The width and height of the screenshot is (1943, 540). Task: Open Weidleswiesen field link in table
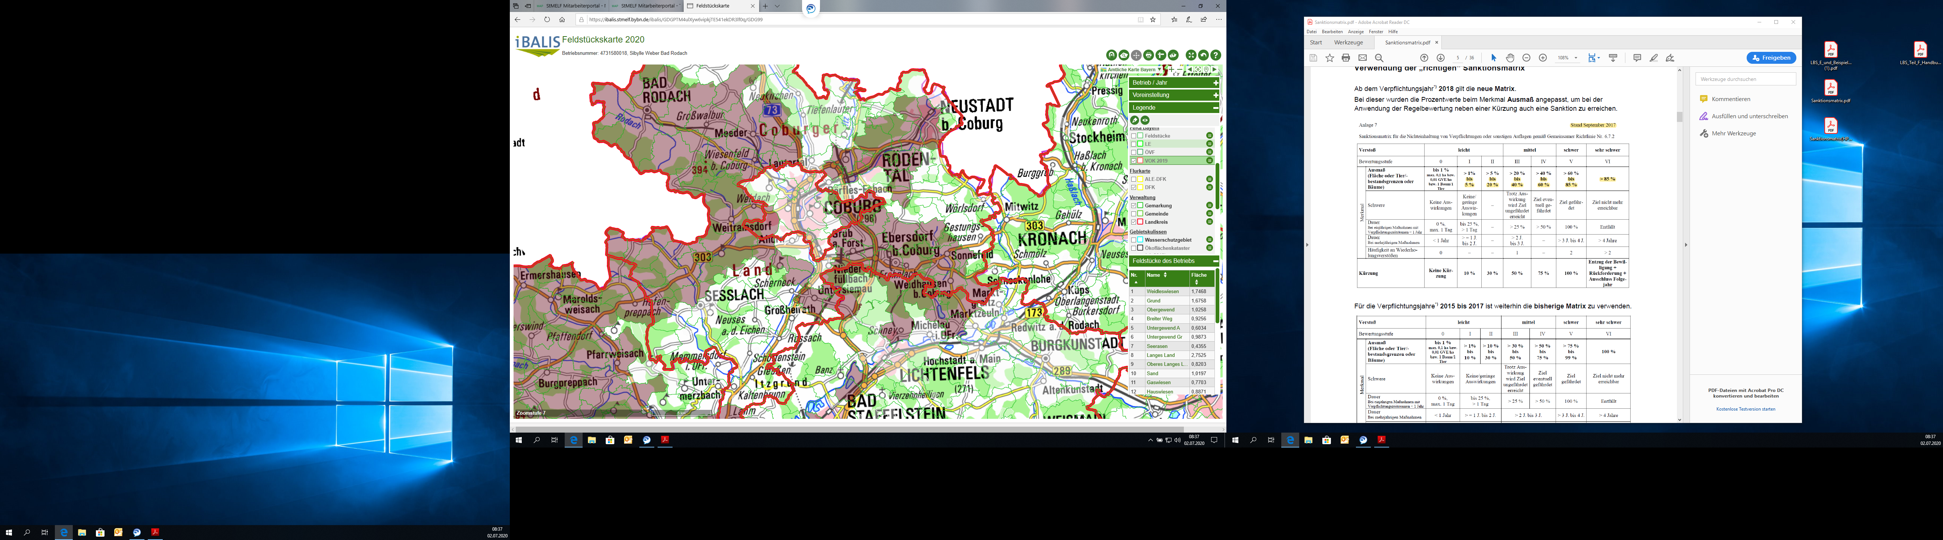point(1162,292)
